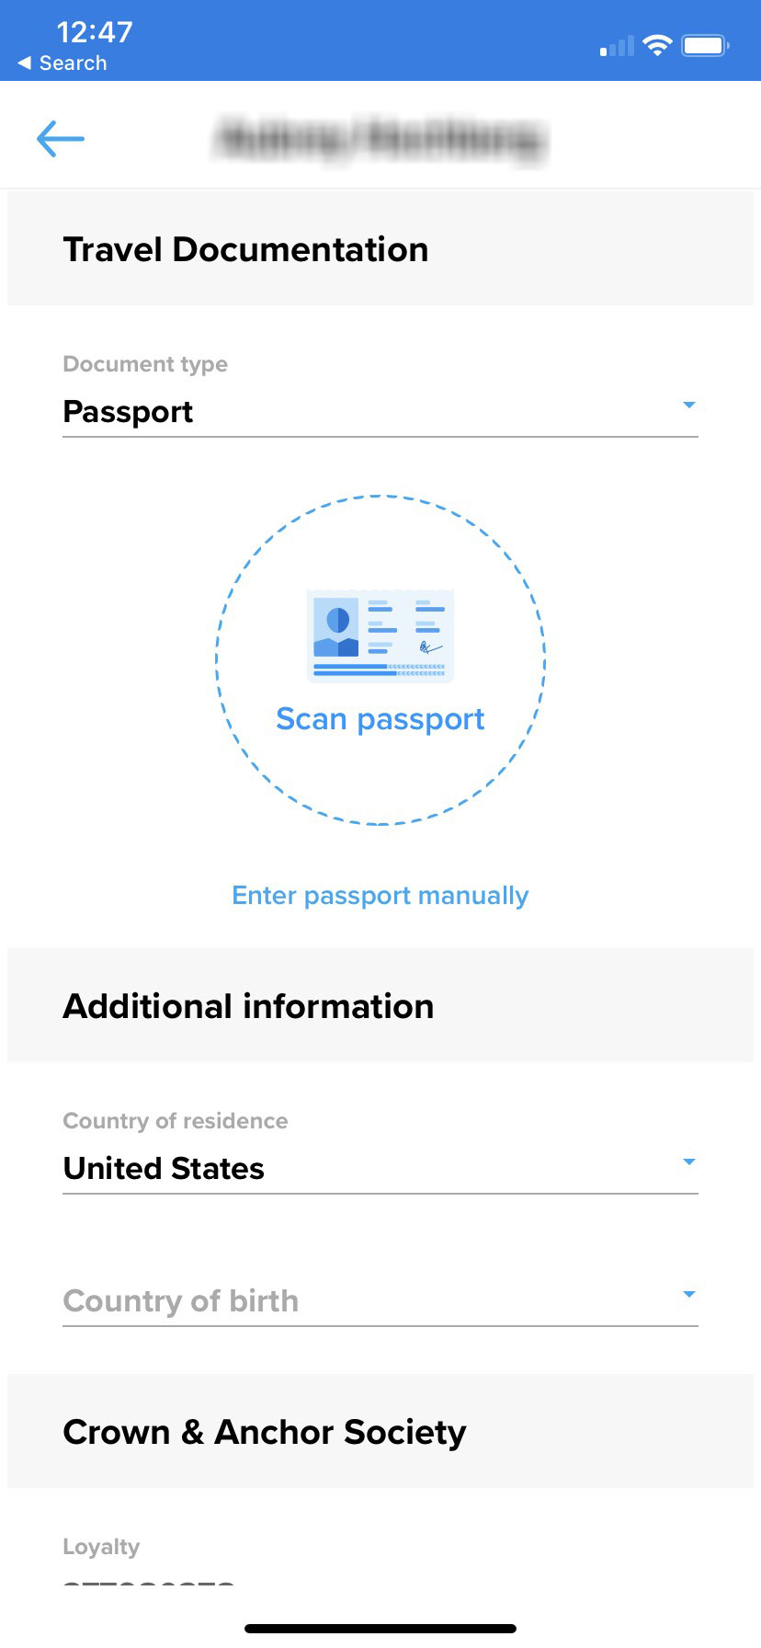Tap the blurred guest name title
761x1648 pixels.
click(380, 139)
